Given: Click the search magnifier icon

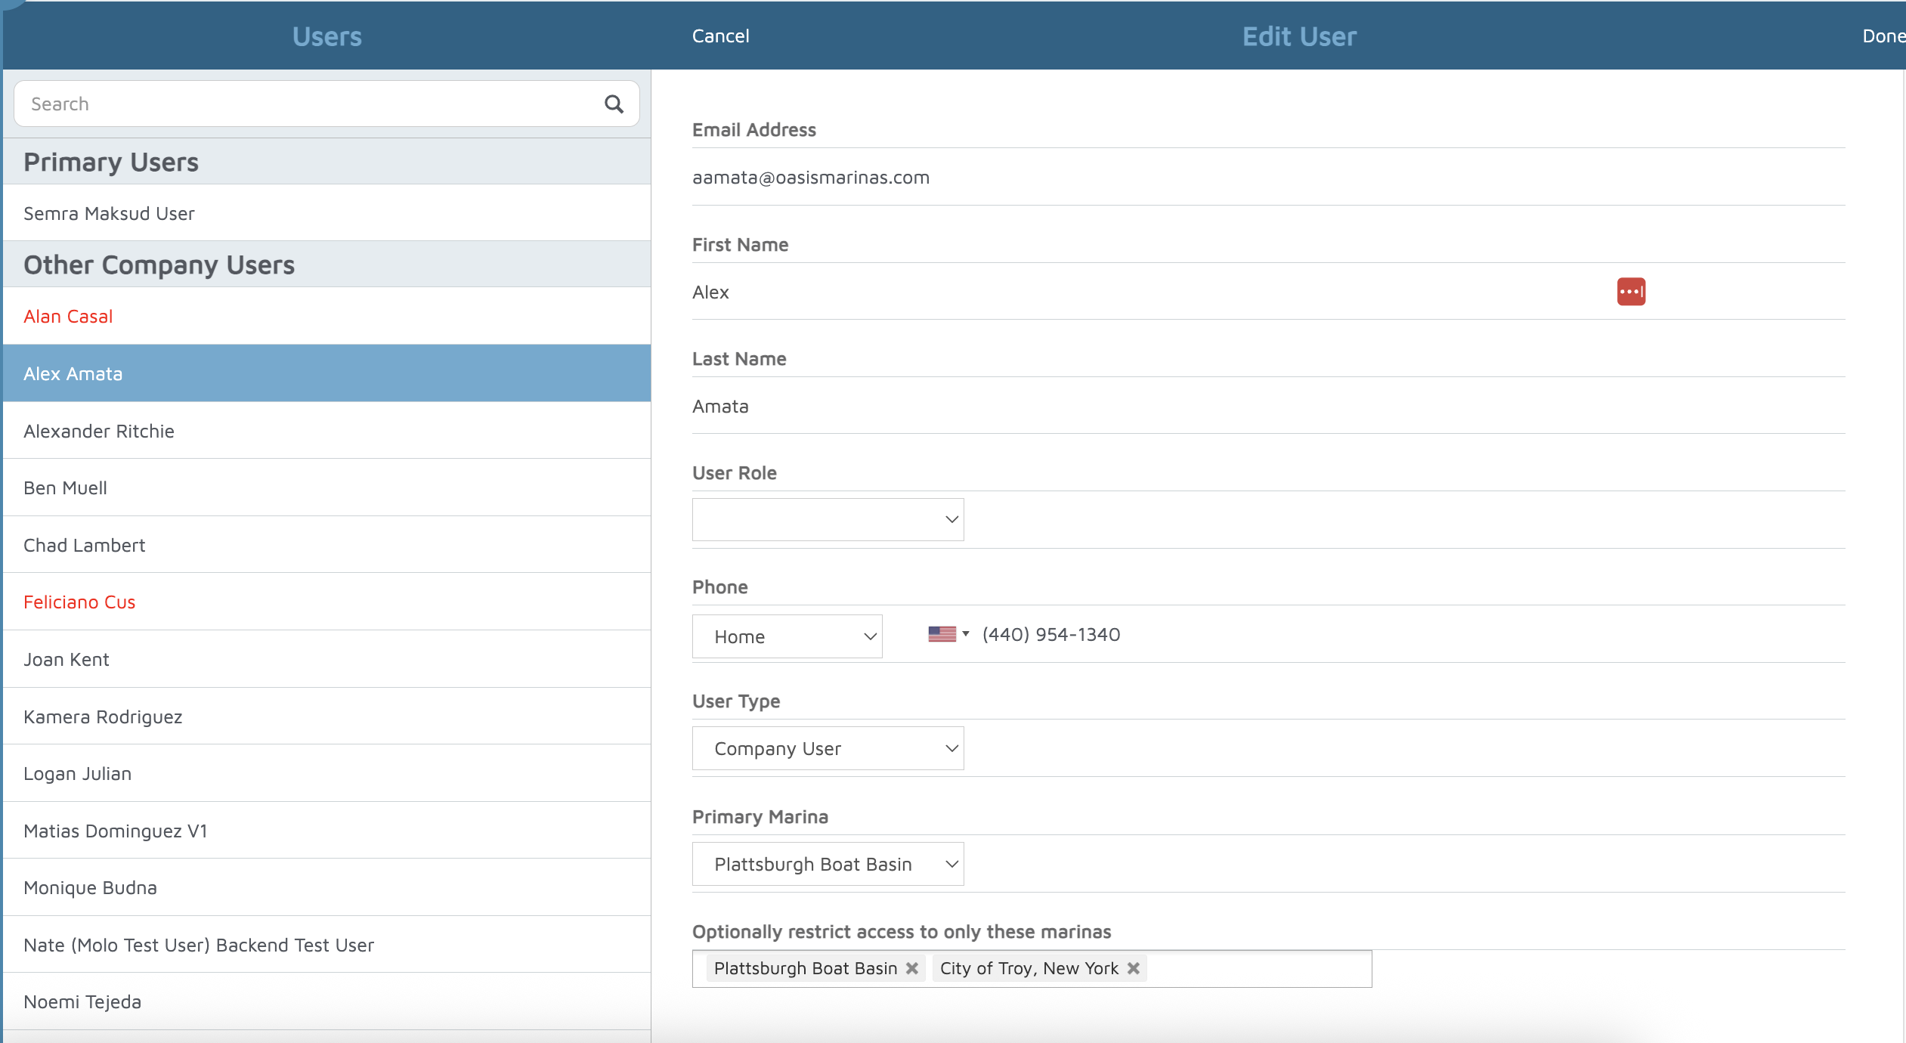Looking at the screenshot, I should tap(614, 104).
